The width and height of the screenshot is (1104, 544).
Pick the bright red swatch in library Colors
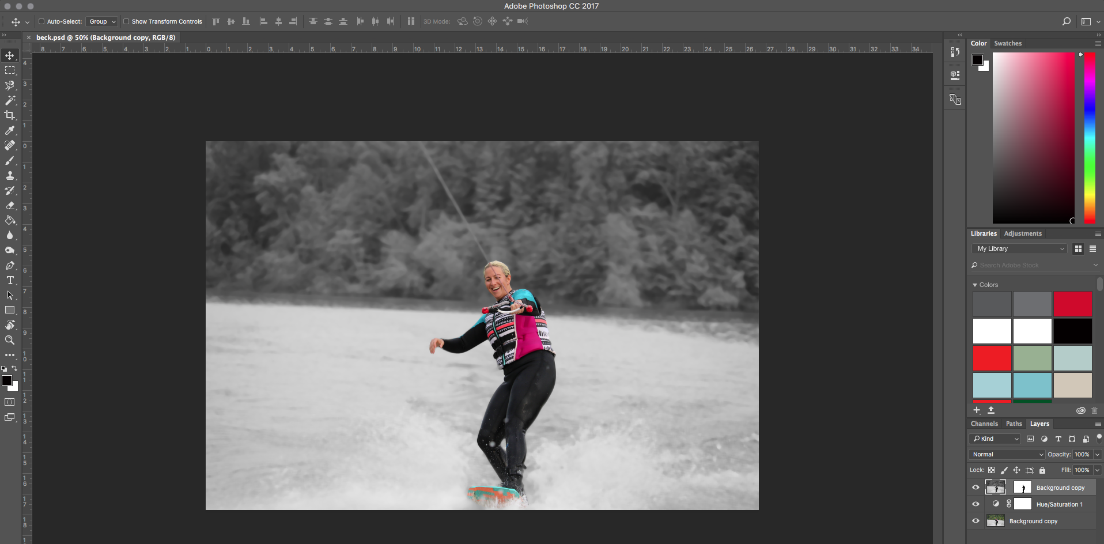pyautogui.click(x=992, y=358)
